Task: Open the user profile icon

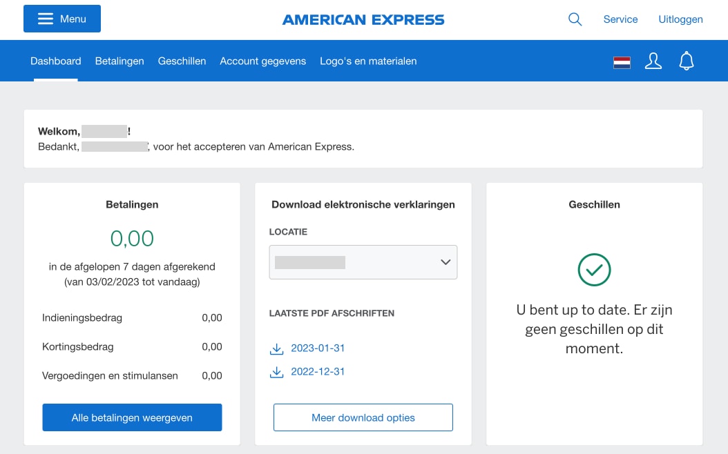Action: point(653,61)
